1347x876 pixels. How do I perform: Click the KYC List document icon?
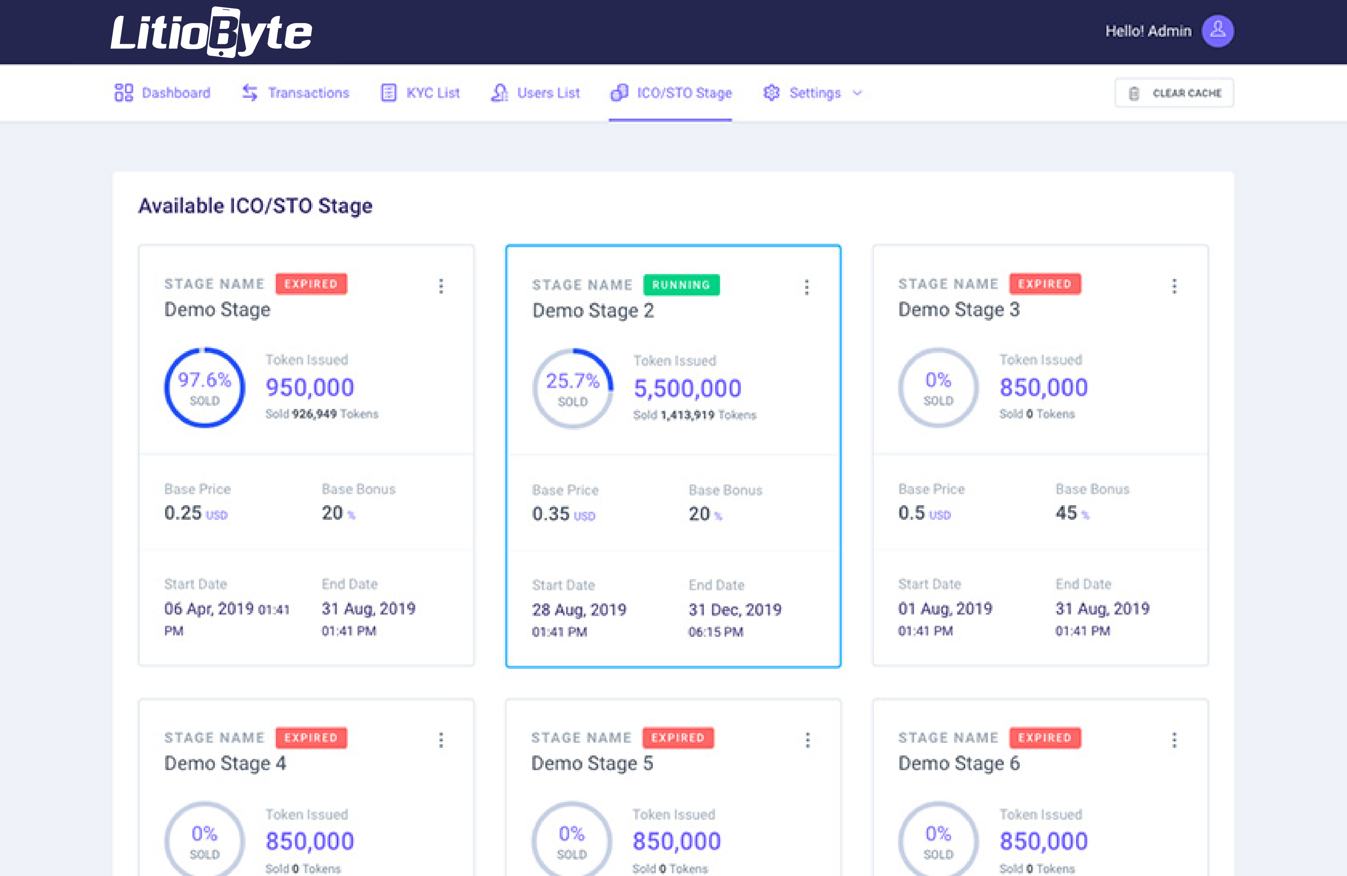click(x=388, y=92)
